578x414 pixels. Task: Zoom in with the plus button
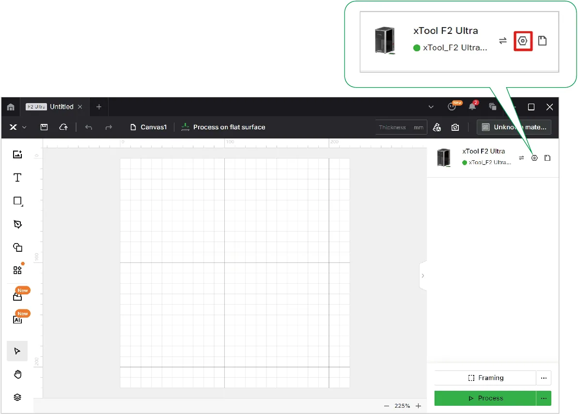419,406
